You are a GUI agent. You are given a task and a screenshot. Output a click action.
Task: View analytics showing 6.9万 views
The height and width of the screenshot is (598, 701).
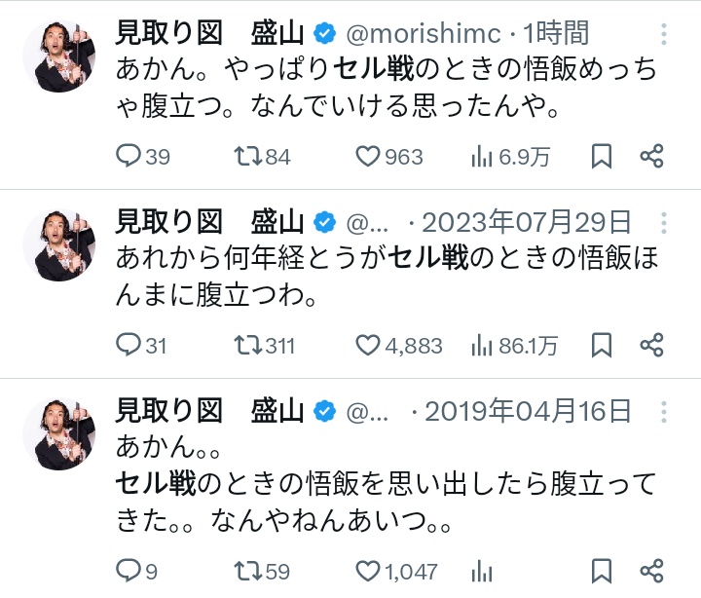[x=483, y=156]
